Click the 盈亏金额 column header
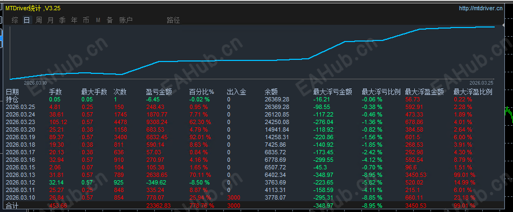Viewport: 513px width, 212px height. pos(159,92)
